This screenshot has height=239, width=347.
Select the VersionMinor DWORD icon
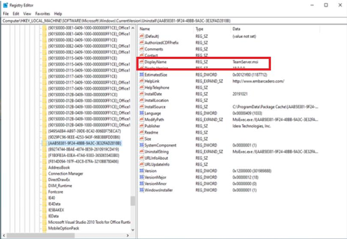click(x=141, y=183)
